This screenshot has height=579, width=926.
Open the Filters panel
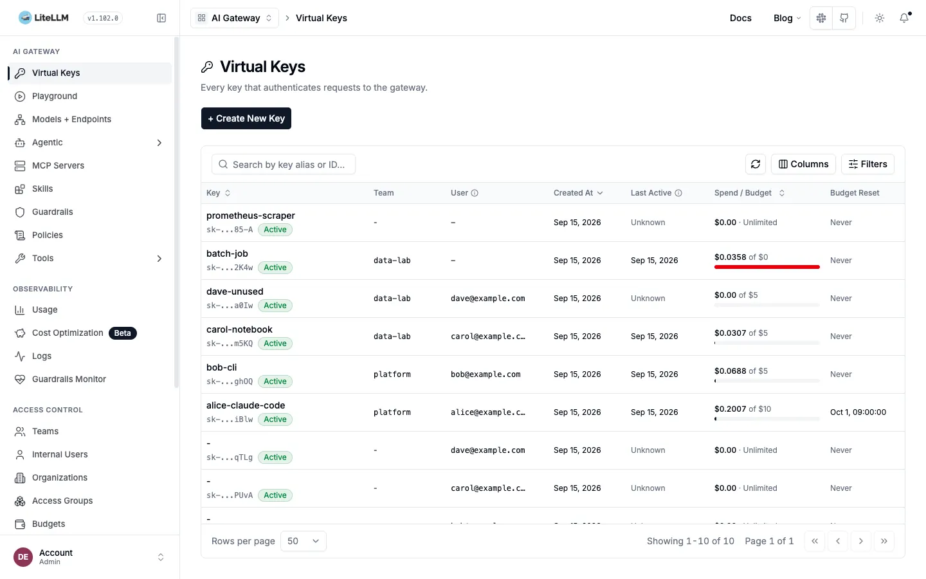pyautogui.click(x=867, y=164)
